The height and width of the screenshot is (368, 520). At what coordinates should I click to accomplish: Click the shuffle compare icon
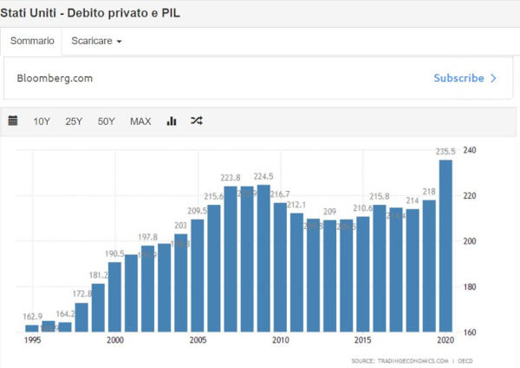(x=197, y=121)
